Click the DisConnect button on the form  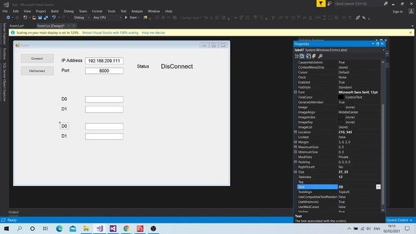[x=37, y=71]
